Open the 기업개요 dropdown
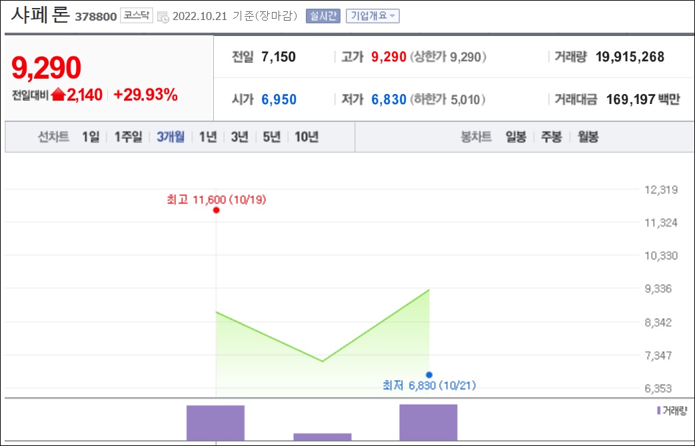Image resolution: width=695 pixels, height=446 pixels. [372, 16]
